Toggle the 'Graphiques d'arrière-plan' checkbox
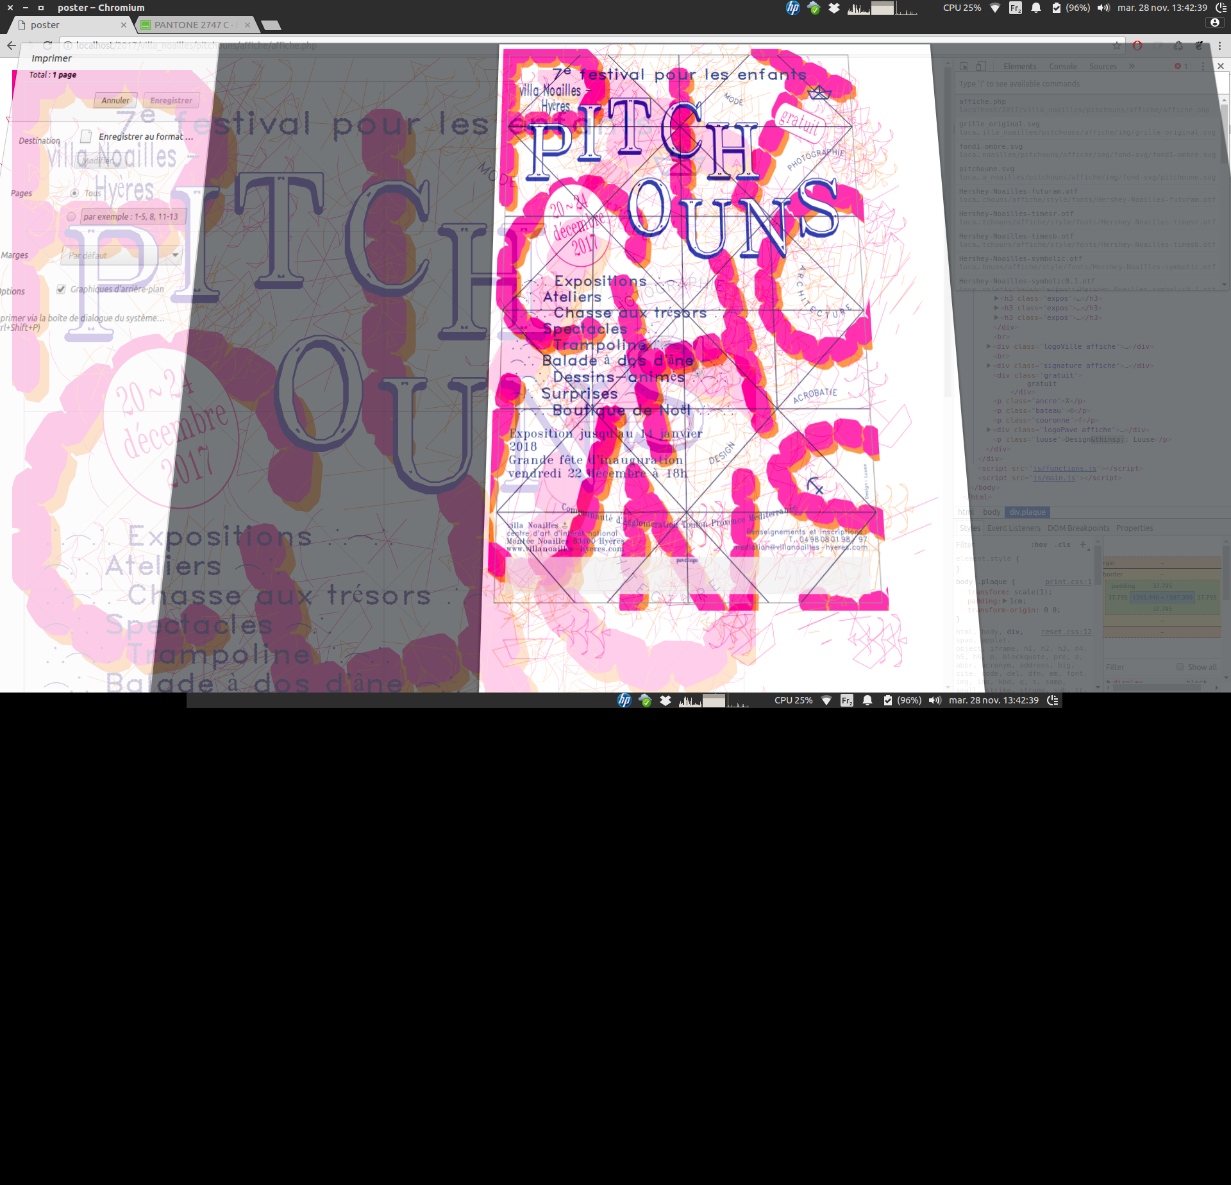 61,289
